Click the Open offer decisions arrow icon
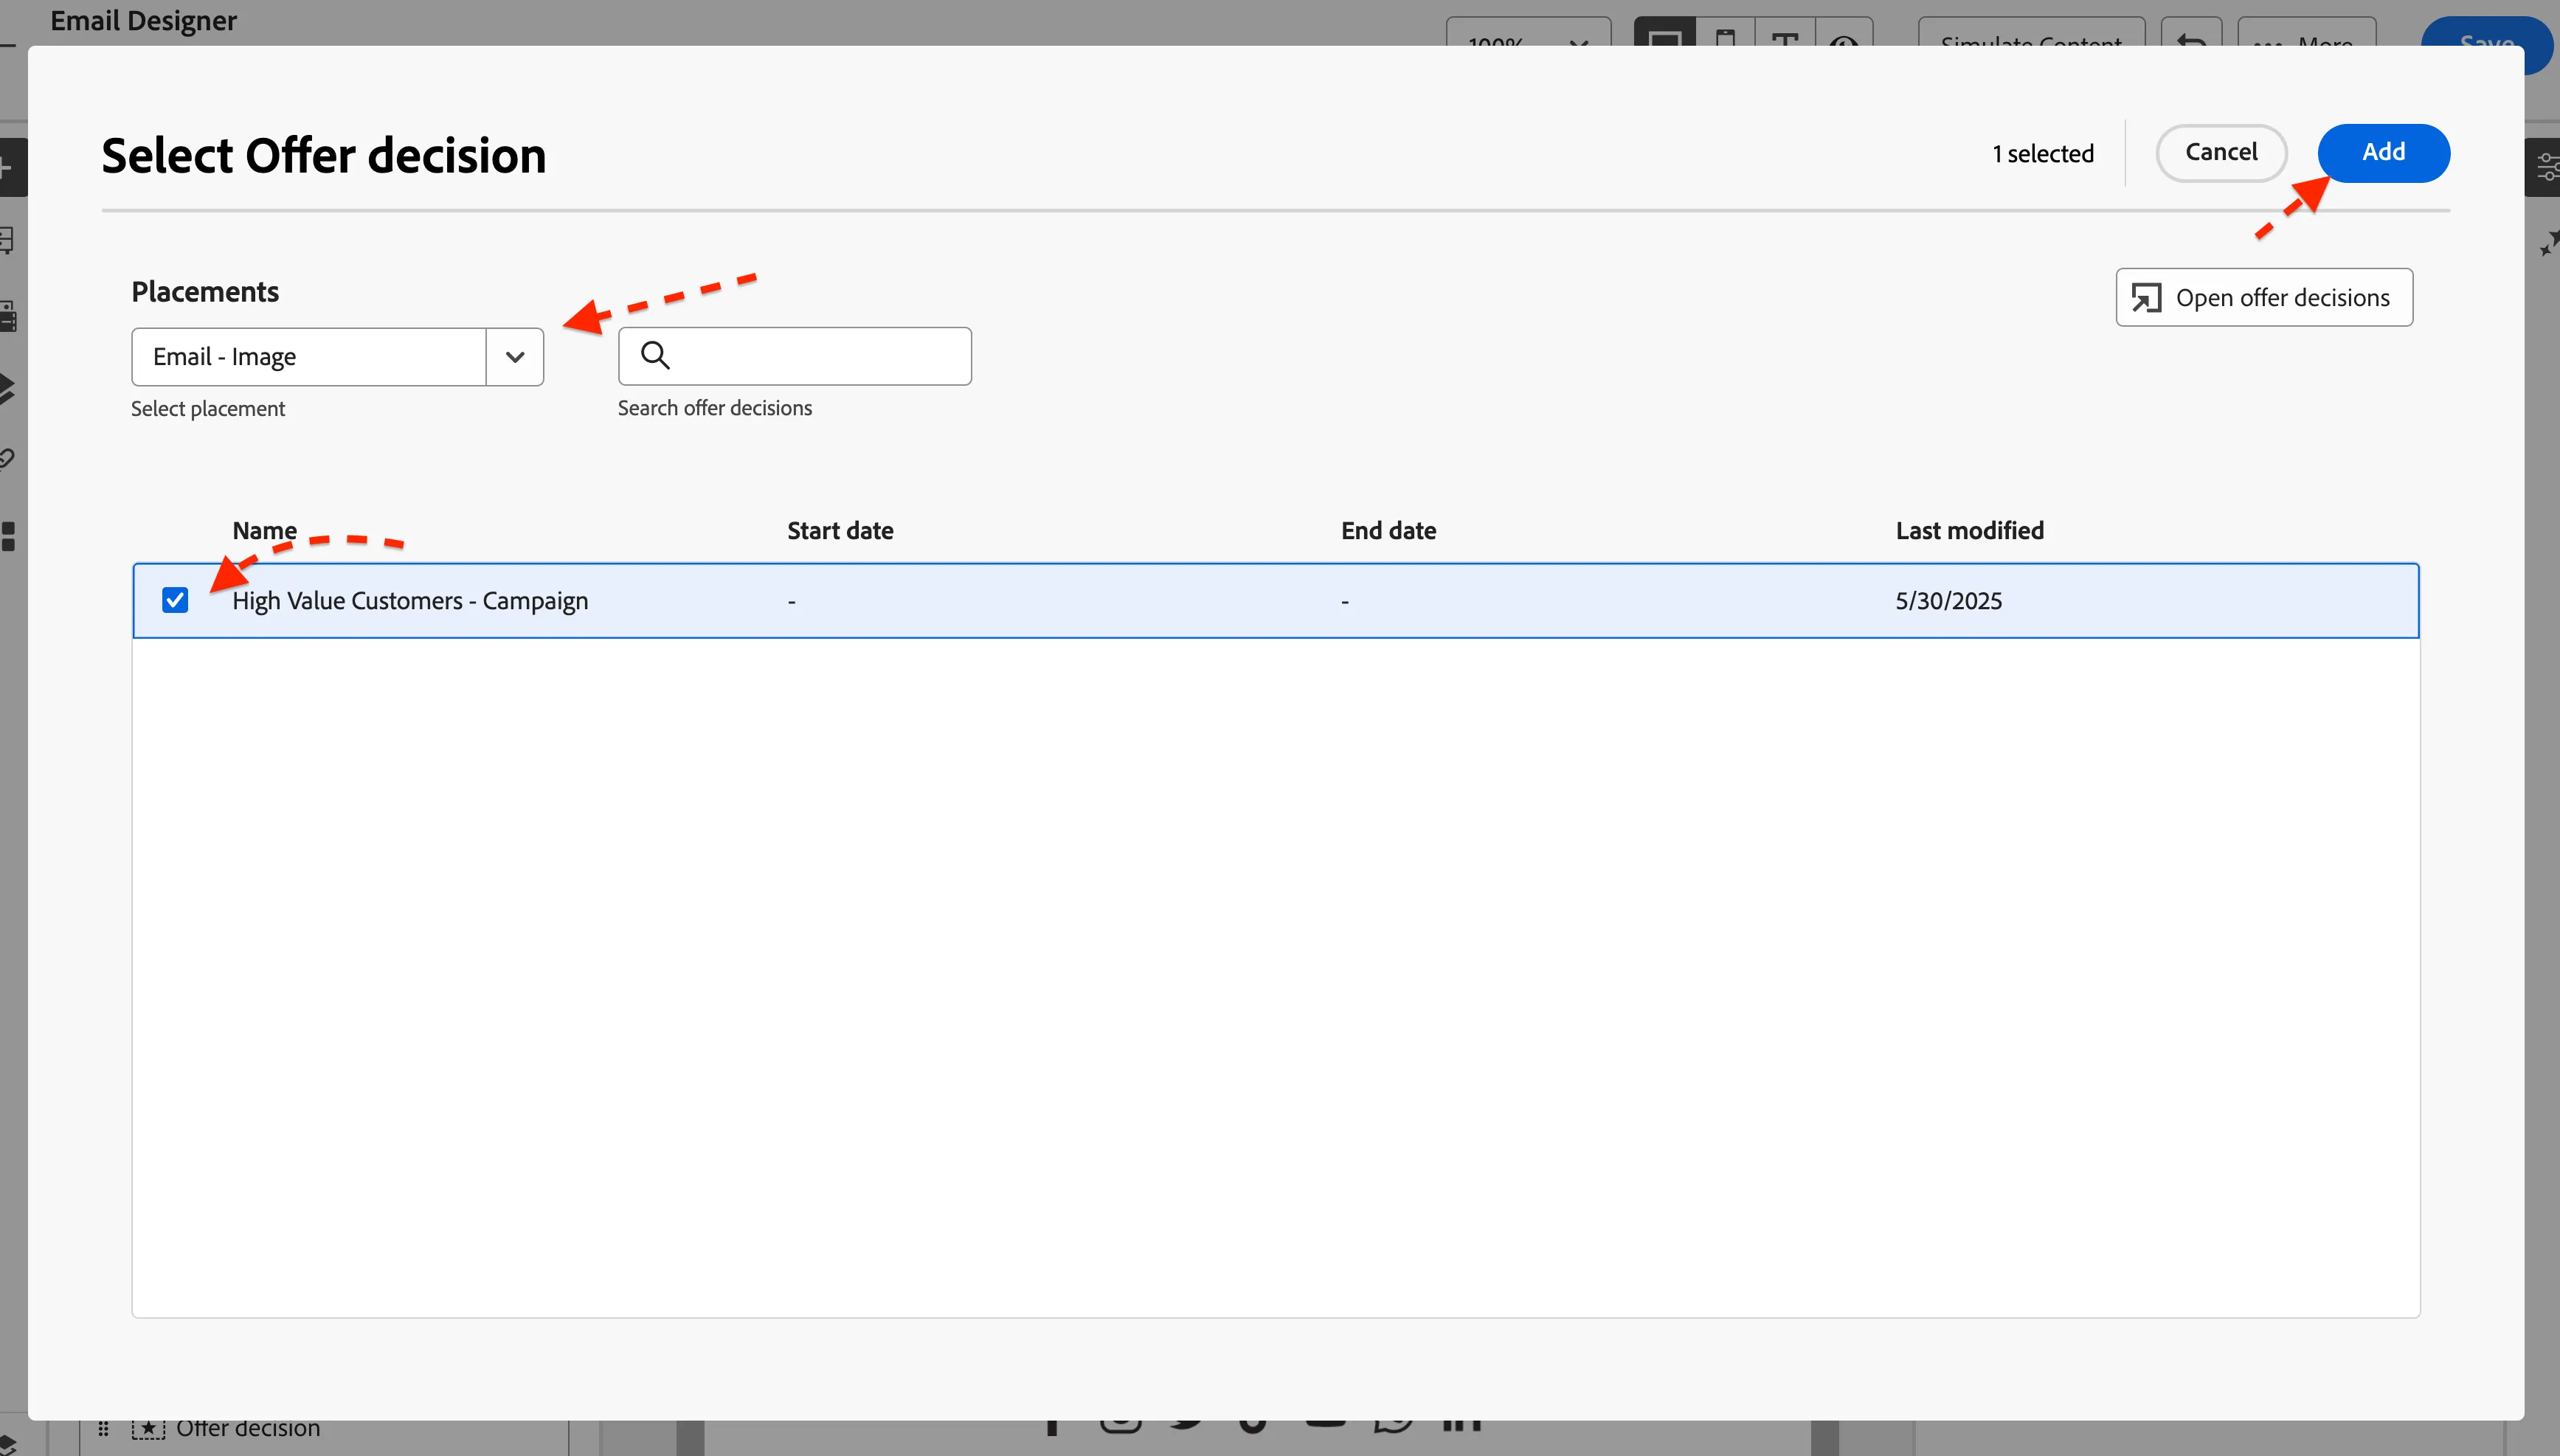The width and height of the screenshot is (2560, 1456). [x=2146, y=298]
